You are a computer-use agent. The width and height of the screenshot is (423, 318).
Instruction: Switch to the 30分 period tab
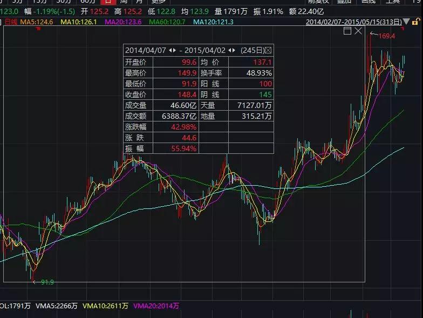click(64, 1)
